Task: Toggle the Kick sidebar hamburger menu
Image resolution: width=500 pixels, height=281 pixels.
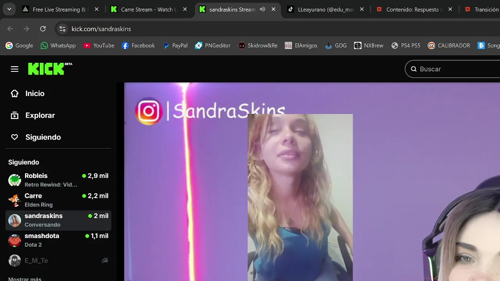Action: coord(14,69)
